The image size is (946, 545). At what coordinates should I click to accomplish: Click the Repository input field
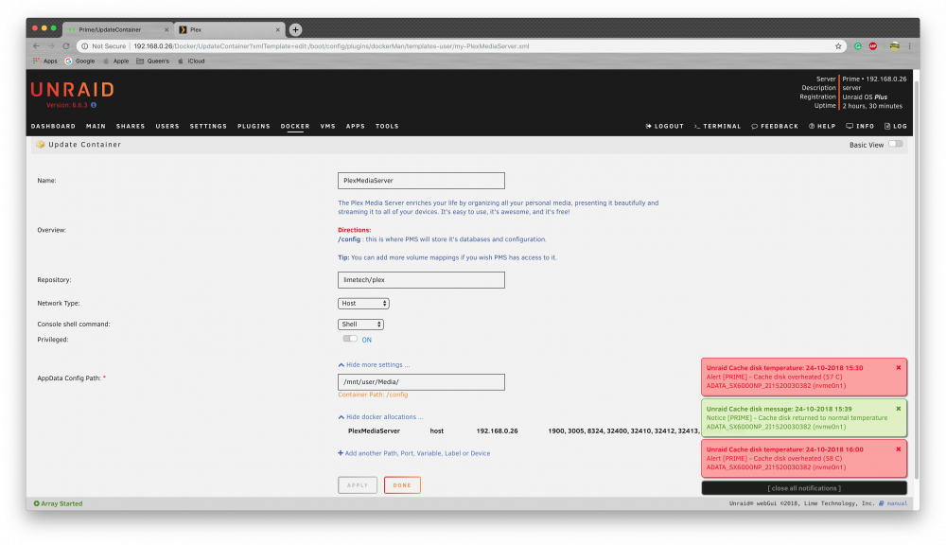pos(421,279)
